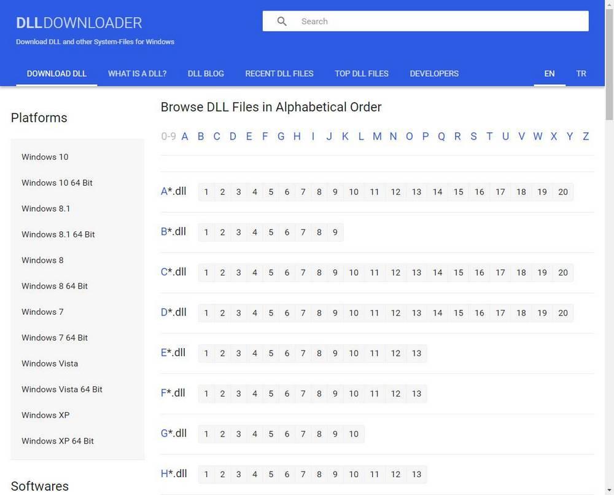Focus the Search input field
The width and height of the screenshot is (614, 495).
point(426,21)
